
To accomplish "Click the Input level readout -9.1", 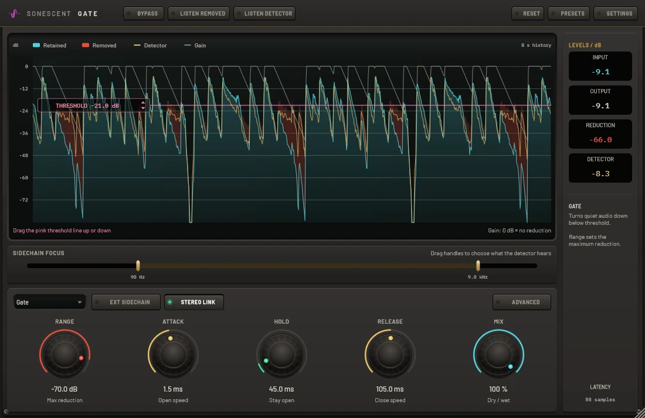I will tap(600, 72).
